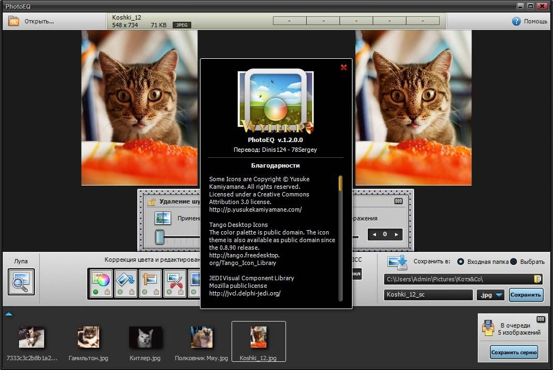
Task: Select the Гамильтон.jpg thumbnail
Action: tap(88, 337)
